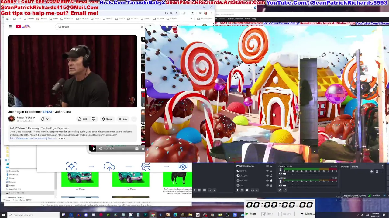
Task: Play the small video with play button
Action: point(93,149)
